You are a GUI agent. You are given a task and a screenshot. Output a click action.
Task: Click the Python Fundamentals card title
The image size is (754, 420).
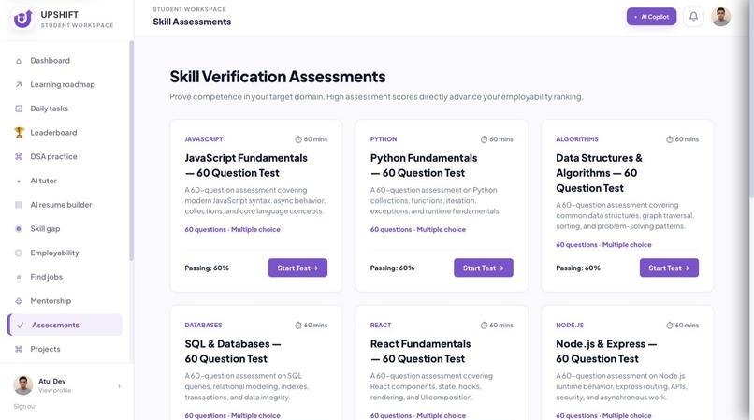pos(424,166)
